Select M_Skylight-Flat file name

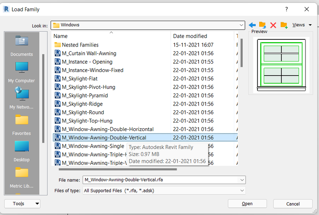pyautogui.click(x=79, y=78)
